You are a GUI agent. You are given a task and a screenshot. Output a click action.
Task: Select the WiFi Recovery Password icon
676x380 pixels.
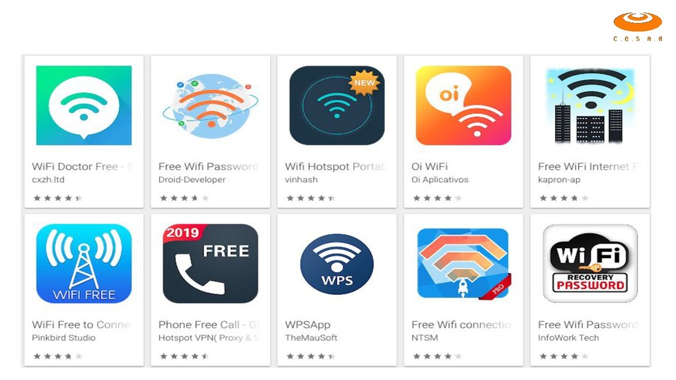(x=590, y=264)
